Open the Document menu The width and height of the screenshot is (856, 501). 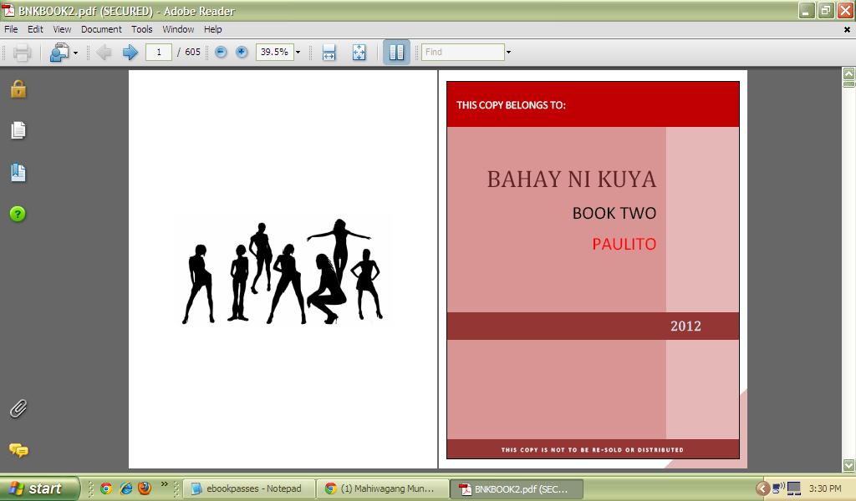[101, 28]
